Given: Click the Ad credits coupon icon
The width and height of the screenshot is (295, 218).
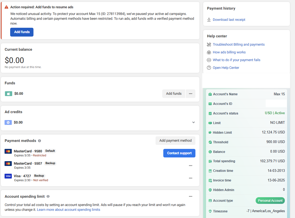Looking at the screenshot, I should click(x=8, y=122).
